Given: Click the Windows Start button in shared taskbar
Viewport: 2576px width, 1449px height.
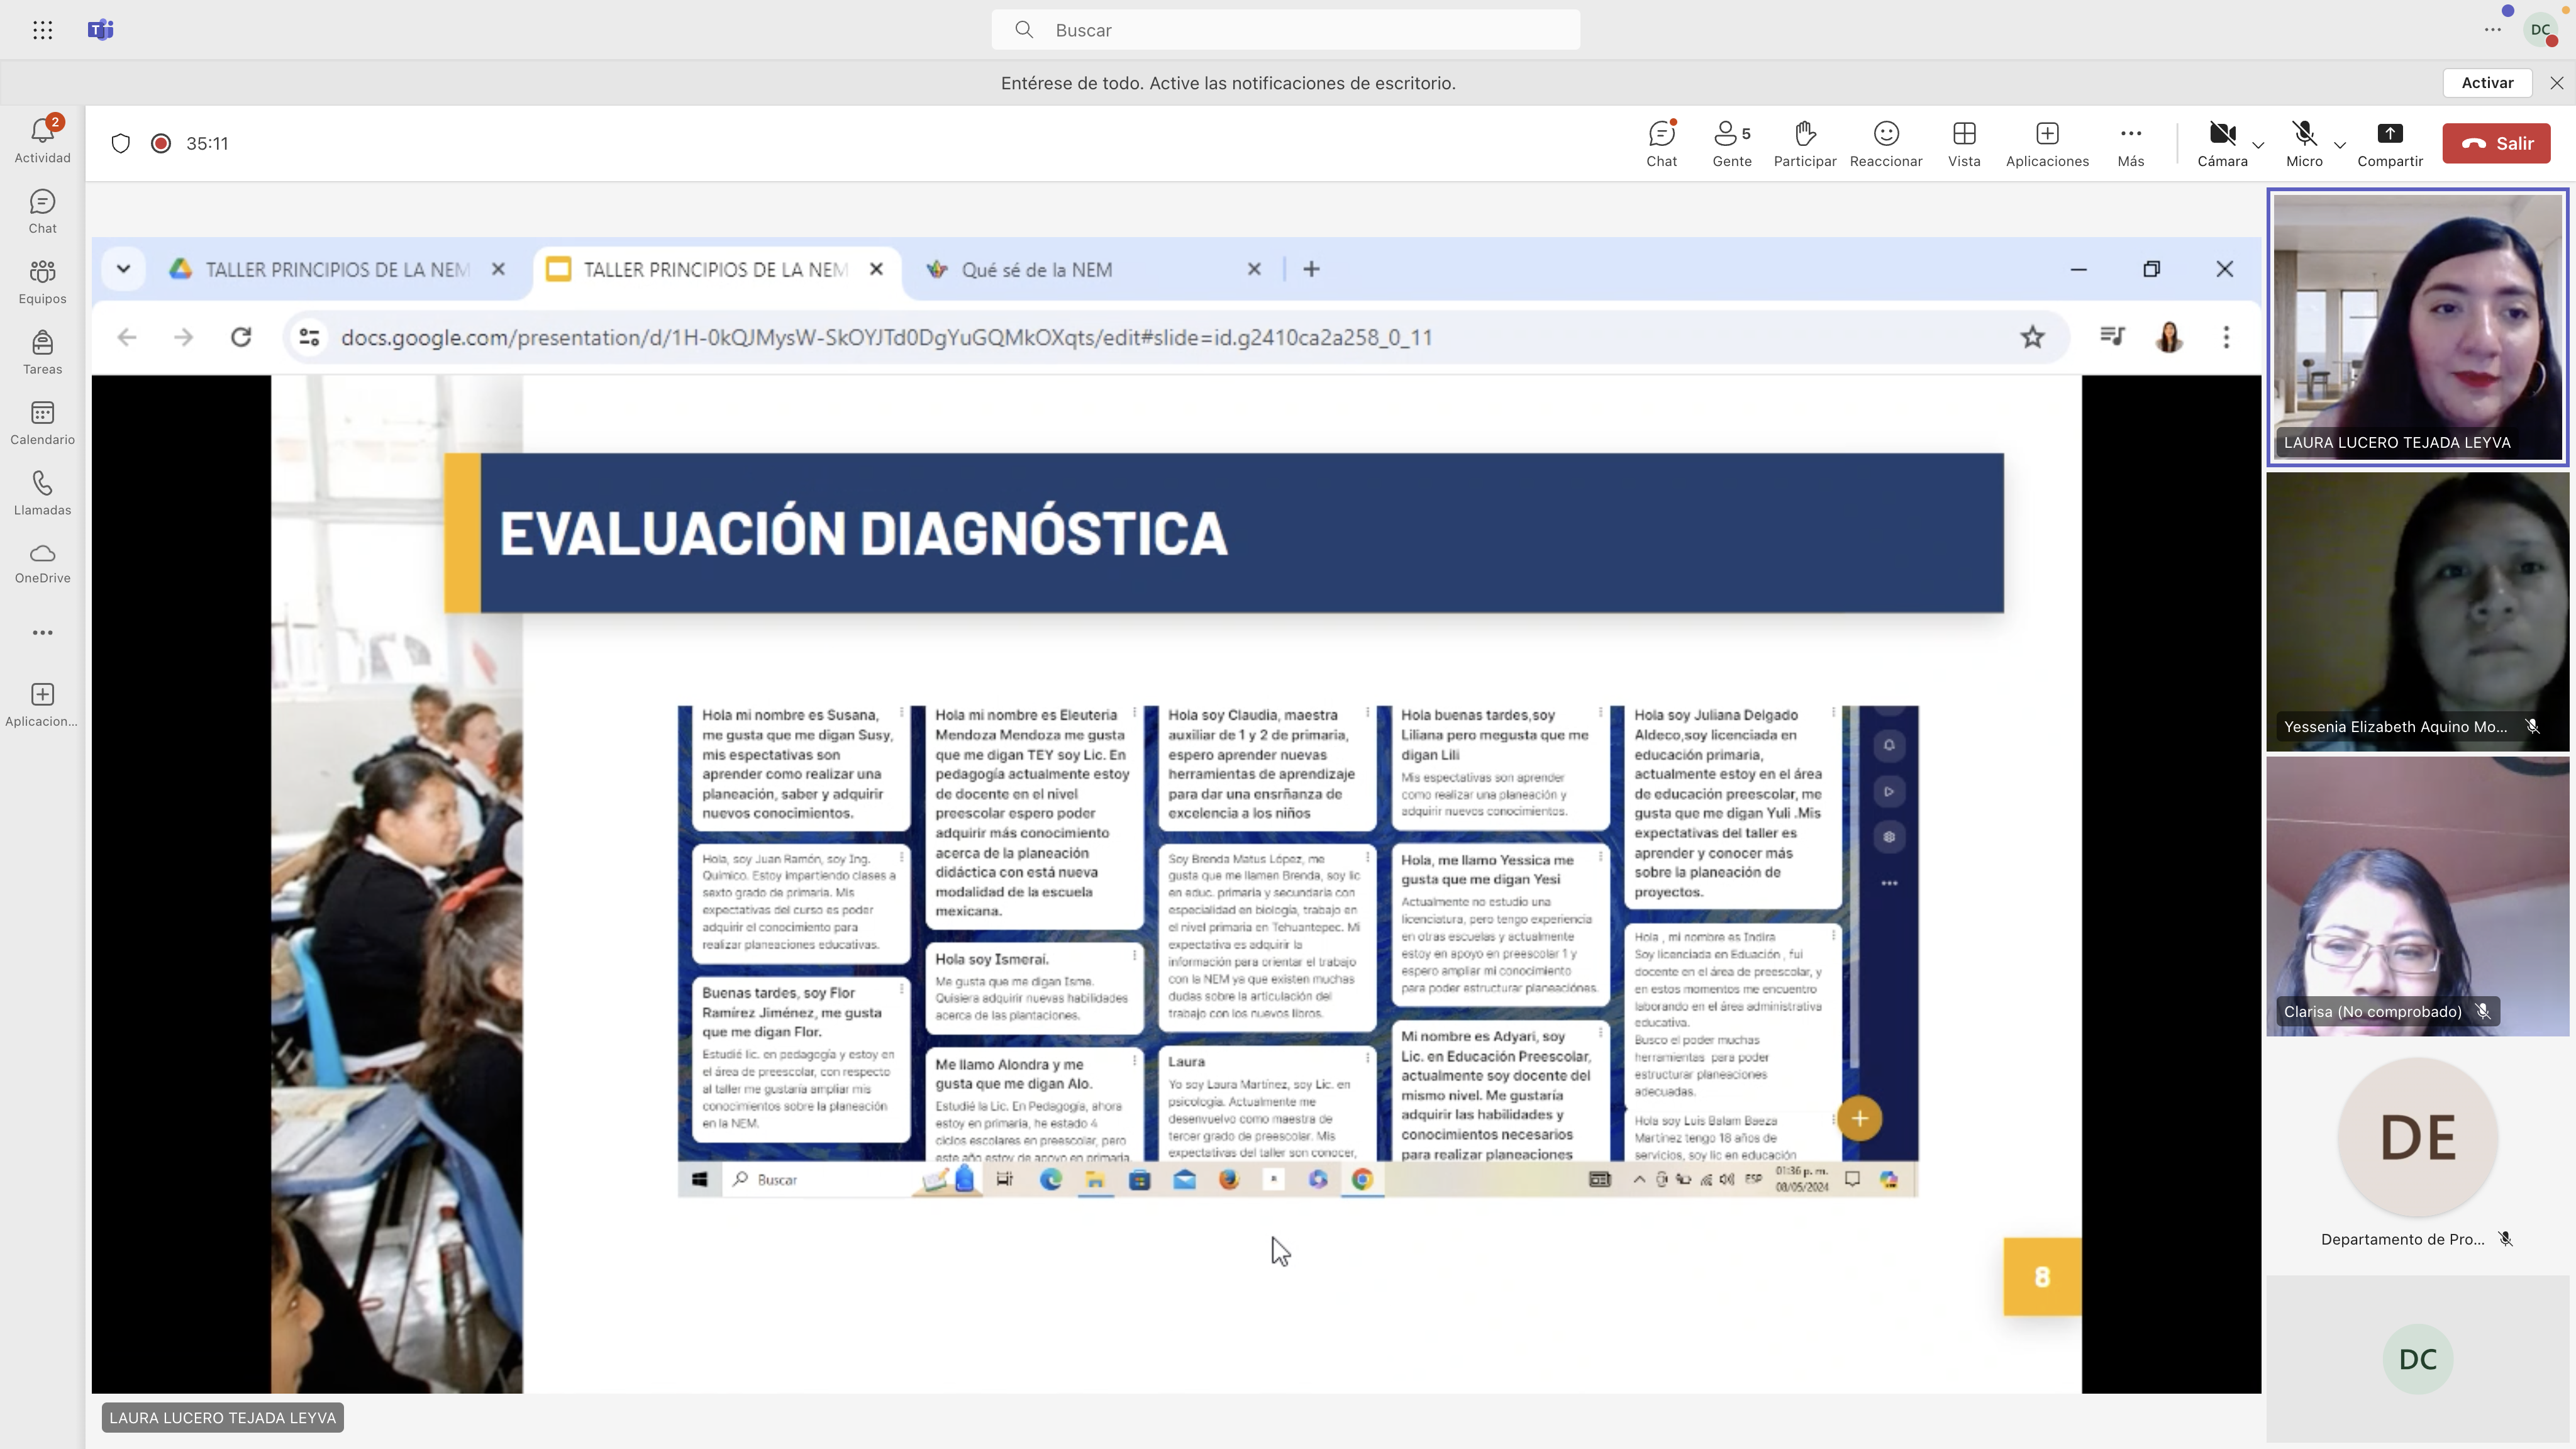Looking at the screenshot, I should click(x=700, y=1179).
